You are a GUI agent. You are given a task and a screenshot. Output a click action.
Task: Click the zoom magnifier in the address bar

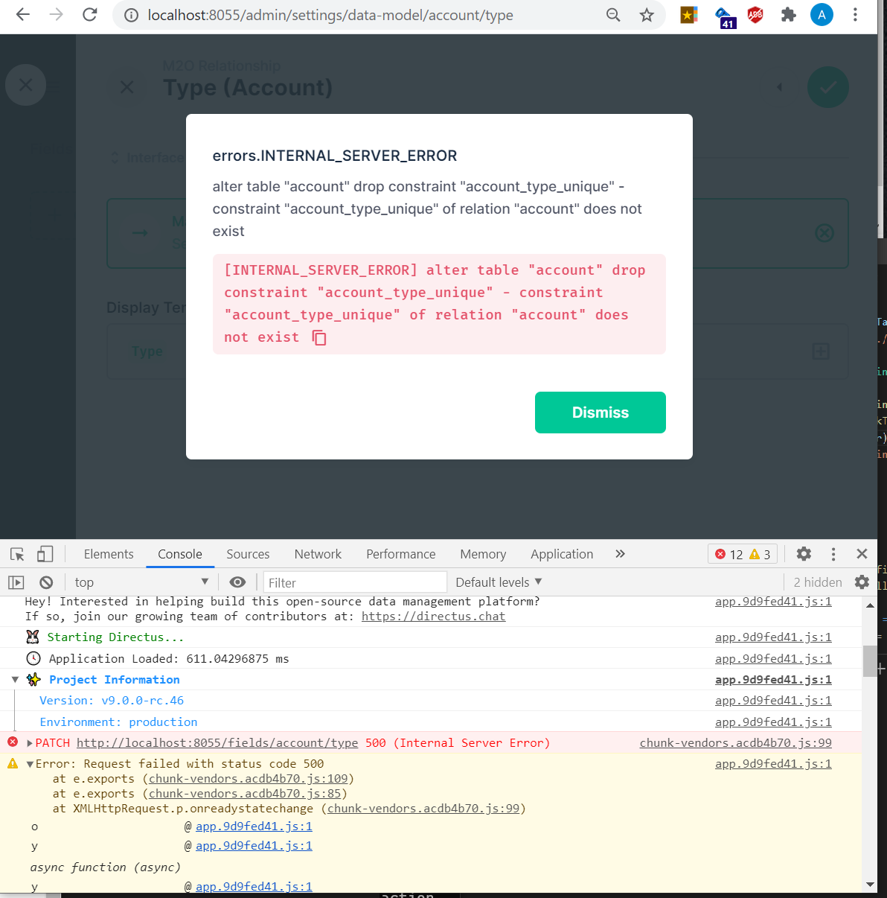click(x=613, y=15)
